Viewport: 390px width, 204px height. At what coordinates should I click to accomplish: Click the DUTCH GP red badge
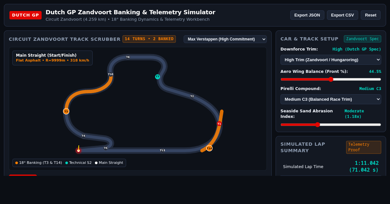coord(25,15)
